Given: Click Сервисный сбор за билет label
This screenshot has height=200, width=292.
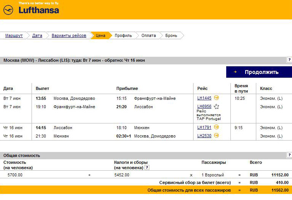Looking at the screenshot, I should [x=195, y=182].
